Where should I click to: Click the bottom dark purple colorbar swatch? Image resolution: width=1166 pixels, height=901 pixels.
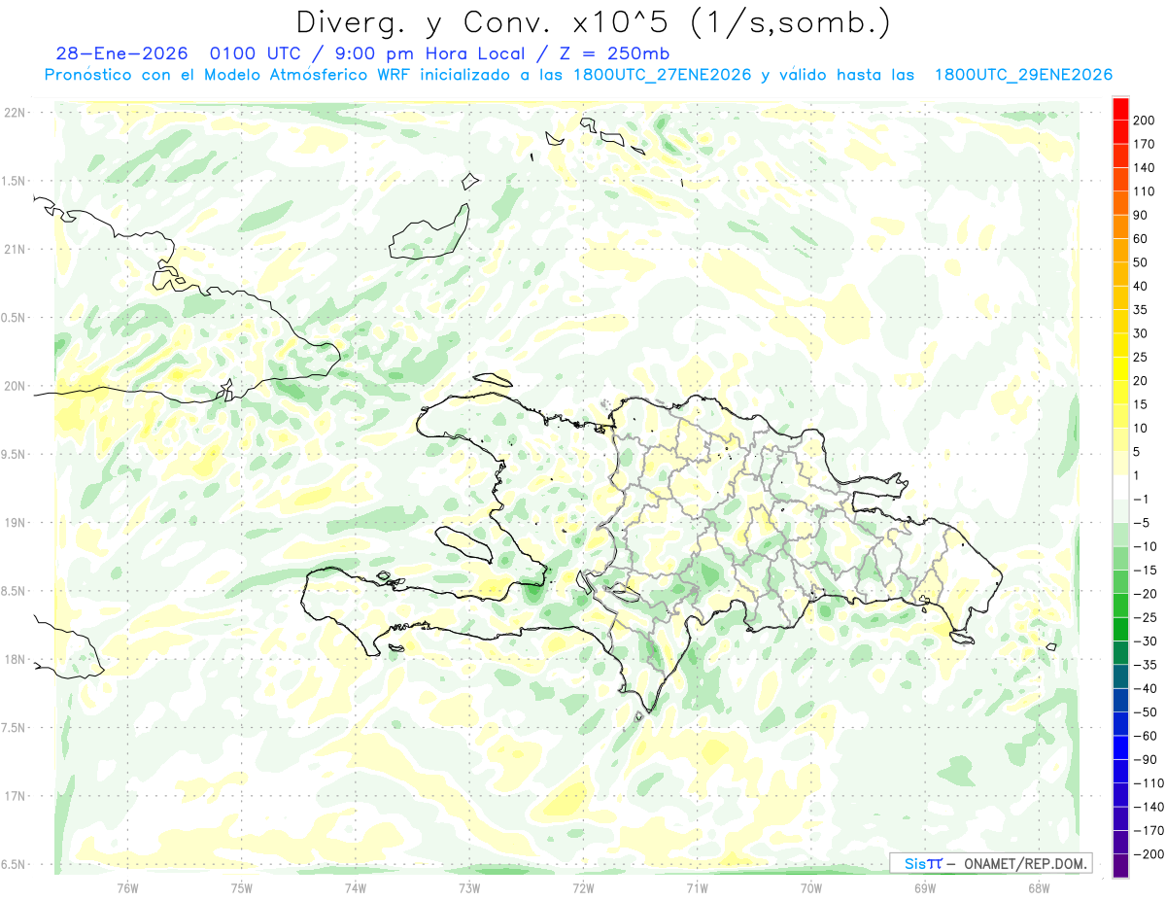pos(1120,866)
